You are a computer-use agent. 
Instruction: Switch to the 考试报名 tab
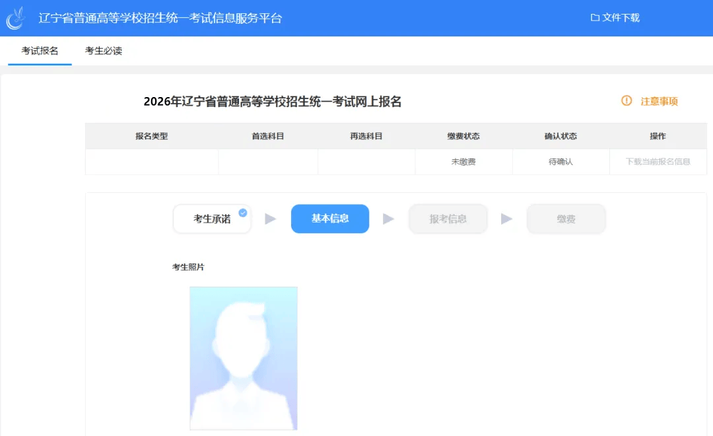tap(40, 51)
